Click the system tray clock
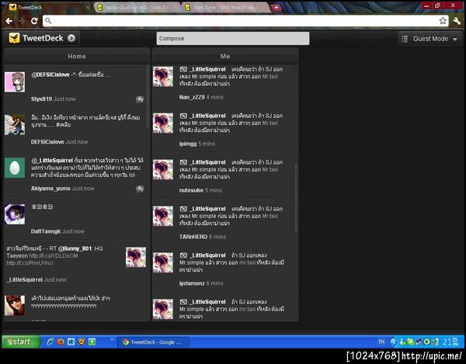 [x=450, y=342]
